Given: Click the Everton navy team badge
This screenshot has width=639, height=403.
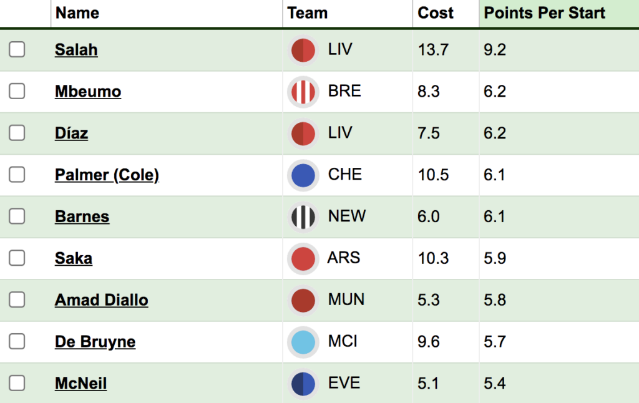Looking at the screenshot, I should (303, 384).
